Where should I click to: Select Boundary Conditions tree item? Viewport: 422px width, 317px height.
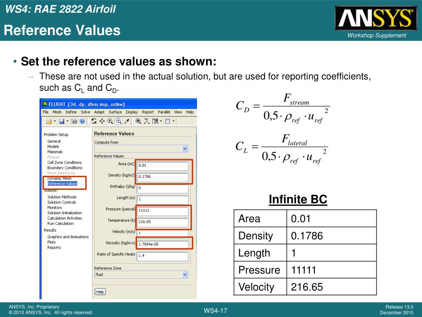(65, 168)
